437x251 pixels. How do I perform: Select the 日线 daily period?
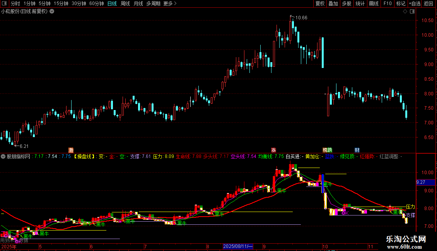pos(112,3)
